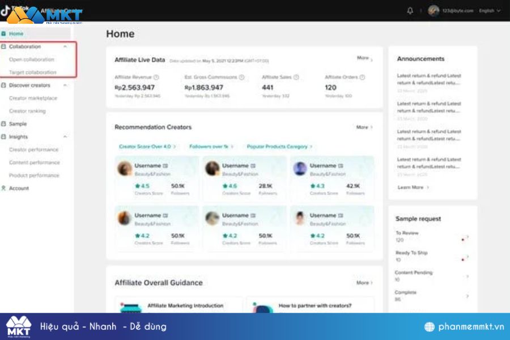Open Content performance menu item
Screen dimensions: 510x340
[34, 163]
